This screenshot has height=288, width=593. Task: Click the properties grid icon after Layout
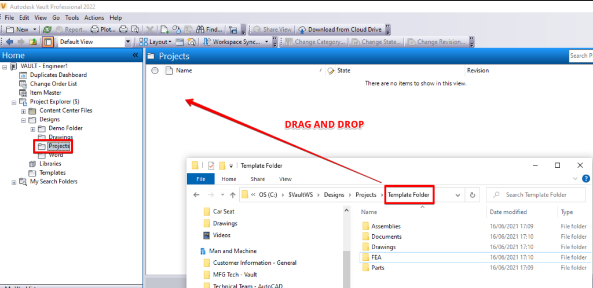[x=180, y=42]
